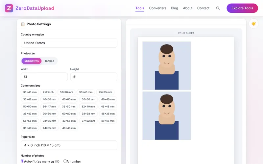Choose the 32×40 mm size
Image resolution: width=263 pixels, height=164 pixels.
point(88,107)
